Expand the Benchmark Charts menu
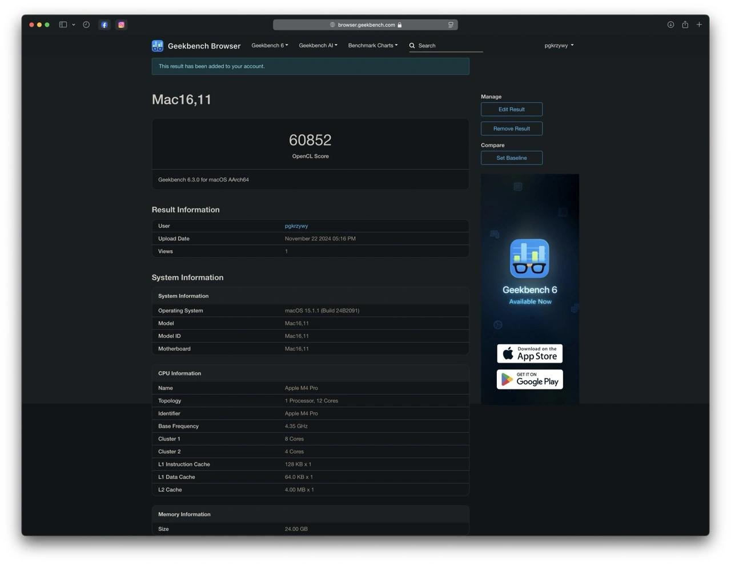731x564 pixels. tap(373, 45)
